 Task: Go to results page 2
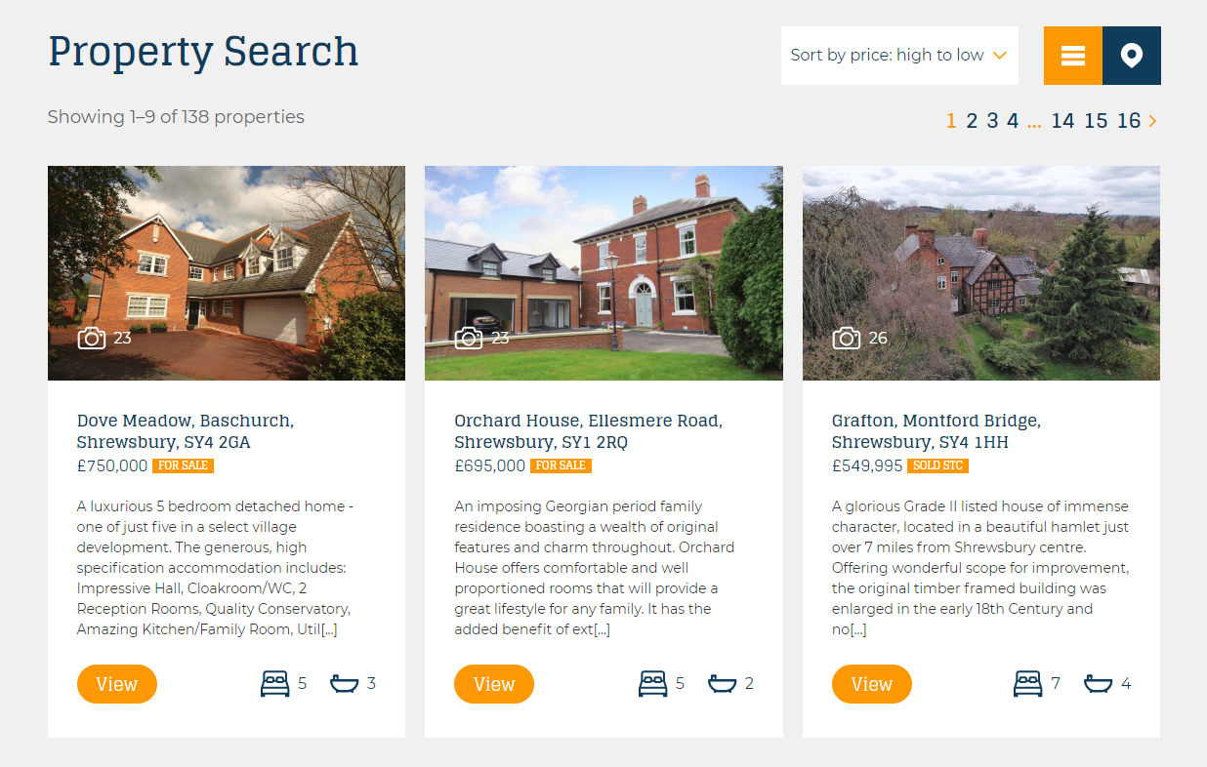coord(972,121)
